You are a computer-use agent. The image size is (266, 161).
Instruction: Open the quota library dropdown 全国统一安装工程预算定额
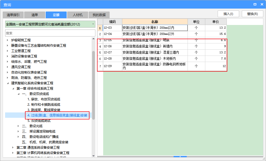50,24
